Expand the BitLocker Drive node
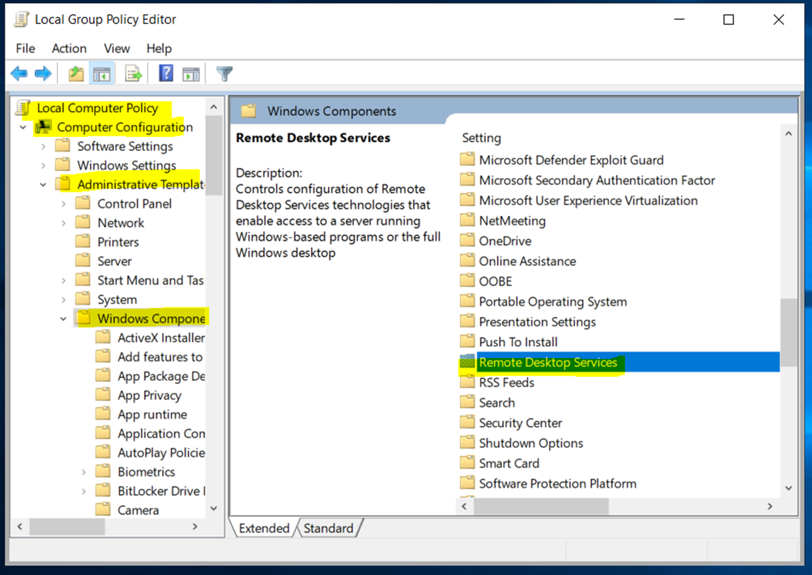Screen dimensions: 812x575 83,491
